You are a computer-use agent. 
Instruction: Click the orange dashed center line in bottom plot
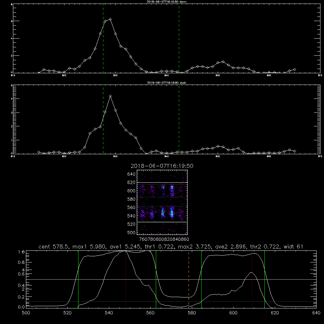[189, 279]
